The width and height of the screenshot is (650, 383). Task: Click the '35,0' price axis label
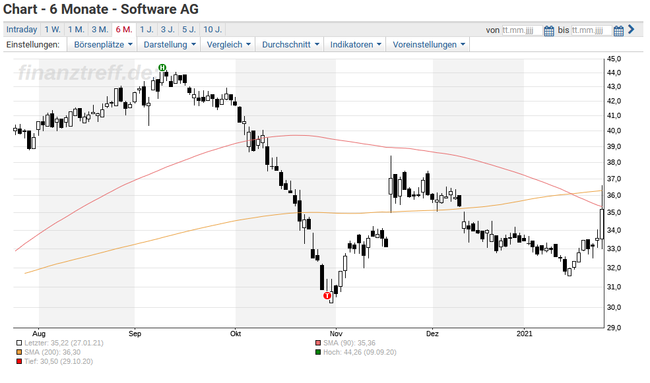(x=614, y=212)
